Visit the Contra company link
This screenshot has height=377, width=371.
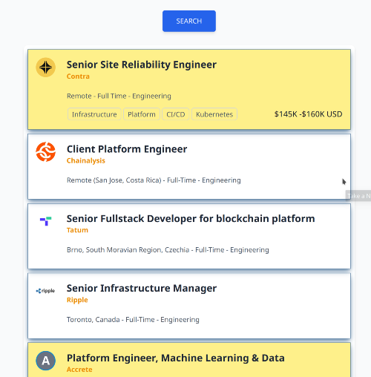pyautogui.click(x=78, y=76)
